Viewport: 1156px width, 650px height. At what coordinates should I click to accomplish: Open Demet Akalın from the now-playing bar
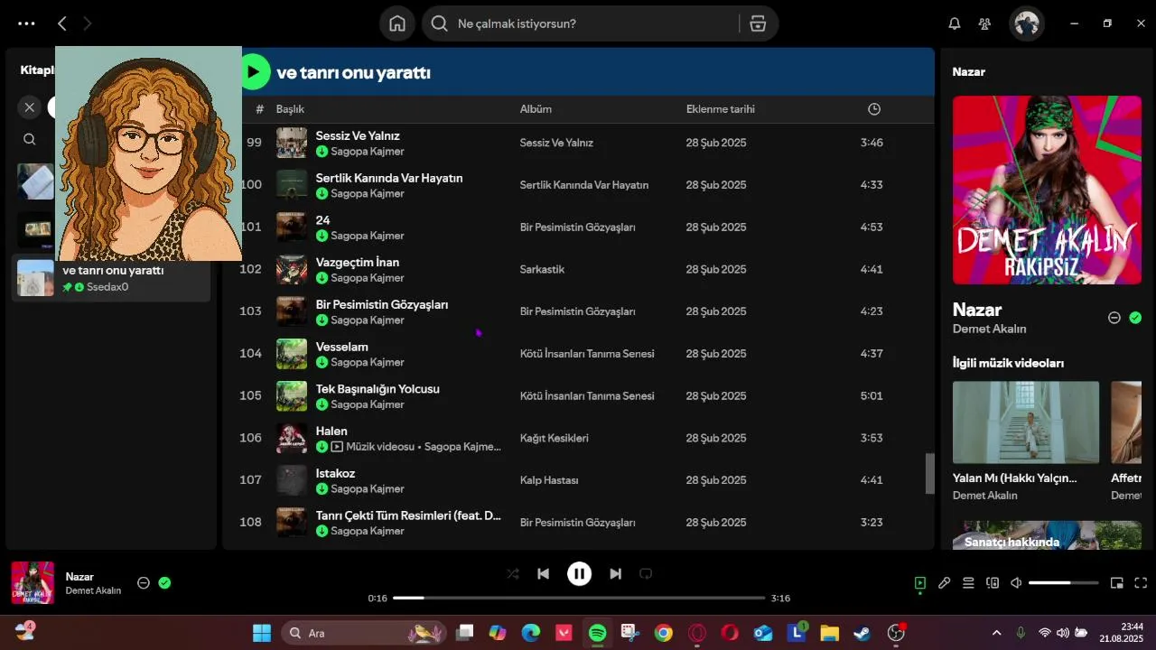(x=93, y=591)
